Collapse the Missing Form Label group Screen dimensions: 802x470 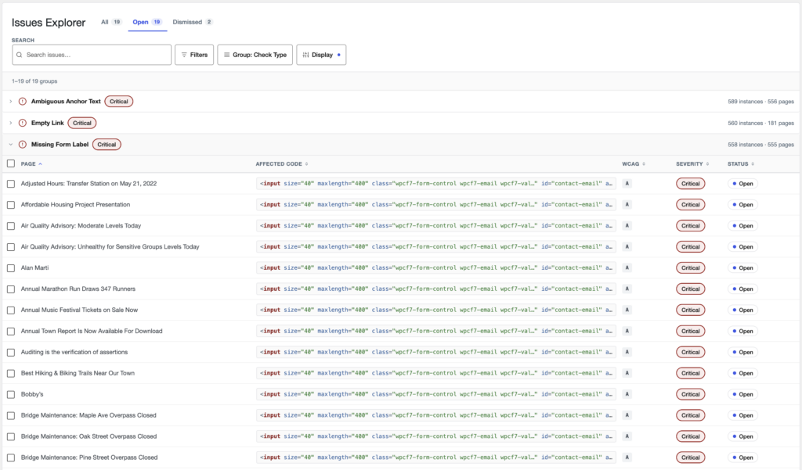click(x=10, y=144)
